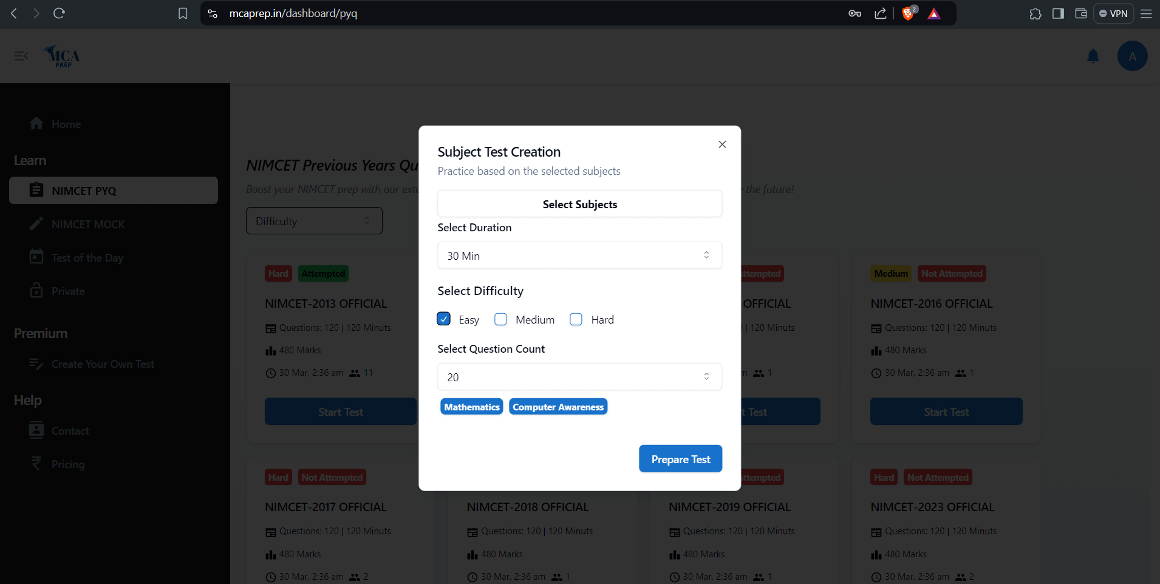This screenshot has height=584, width=1160.
Task: Click the Hard badge on NIMCET-2023 card
Action: point(884,477)
